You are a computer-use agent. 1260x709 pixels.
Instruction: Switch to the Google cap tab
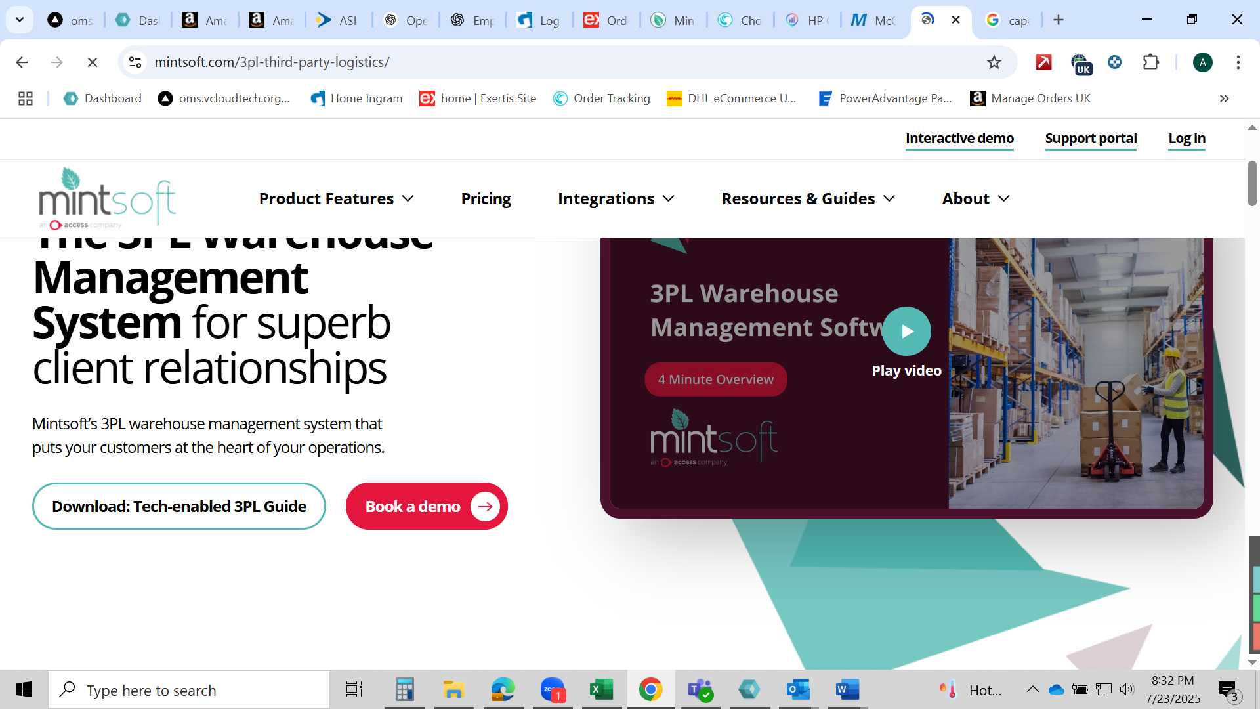tap(1007, 20)
